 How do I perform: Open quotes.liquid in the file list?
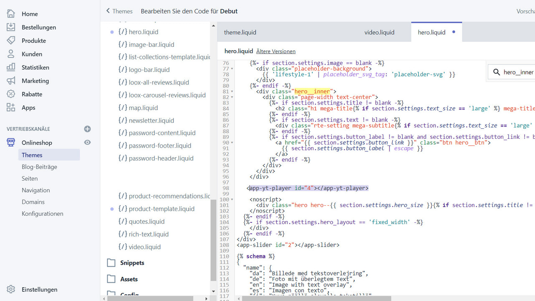[x=147, y=222]
